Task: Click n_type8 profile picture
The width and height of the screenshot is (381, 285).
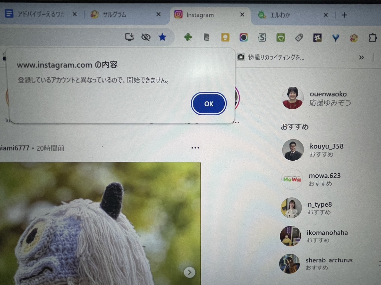Action: point(291,208)
